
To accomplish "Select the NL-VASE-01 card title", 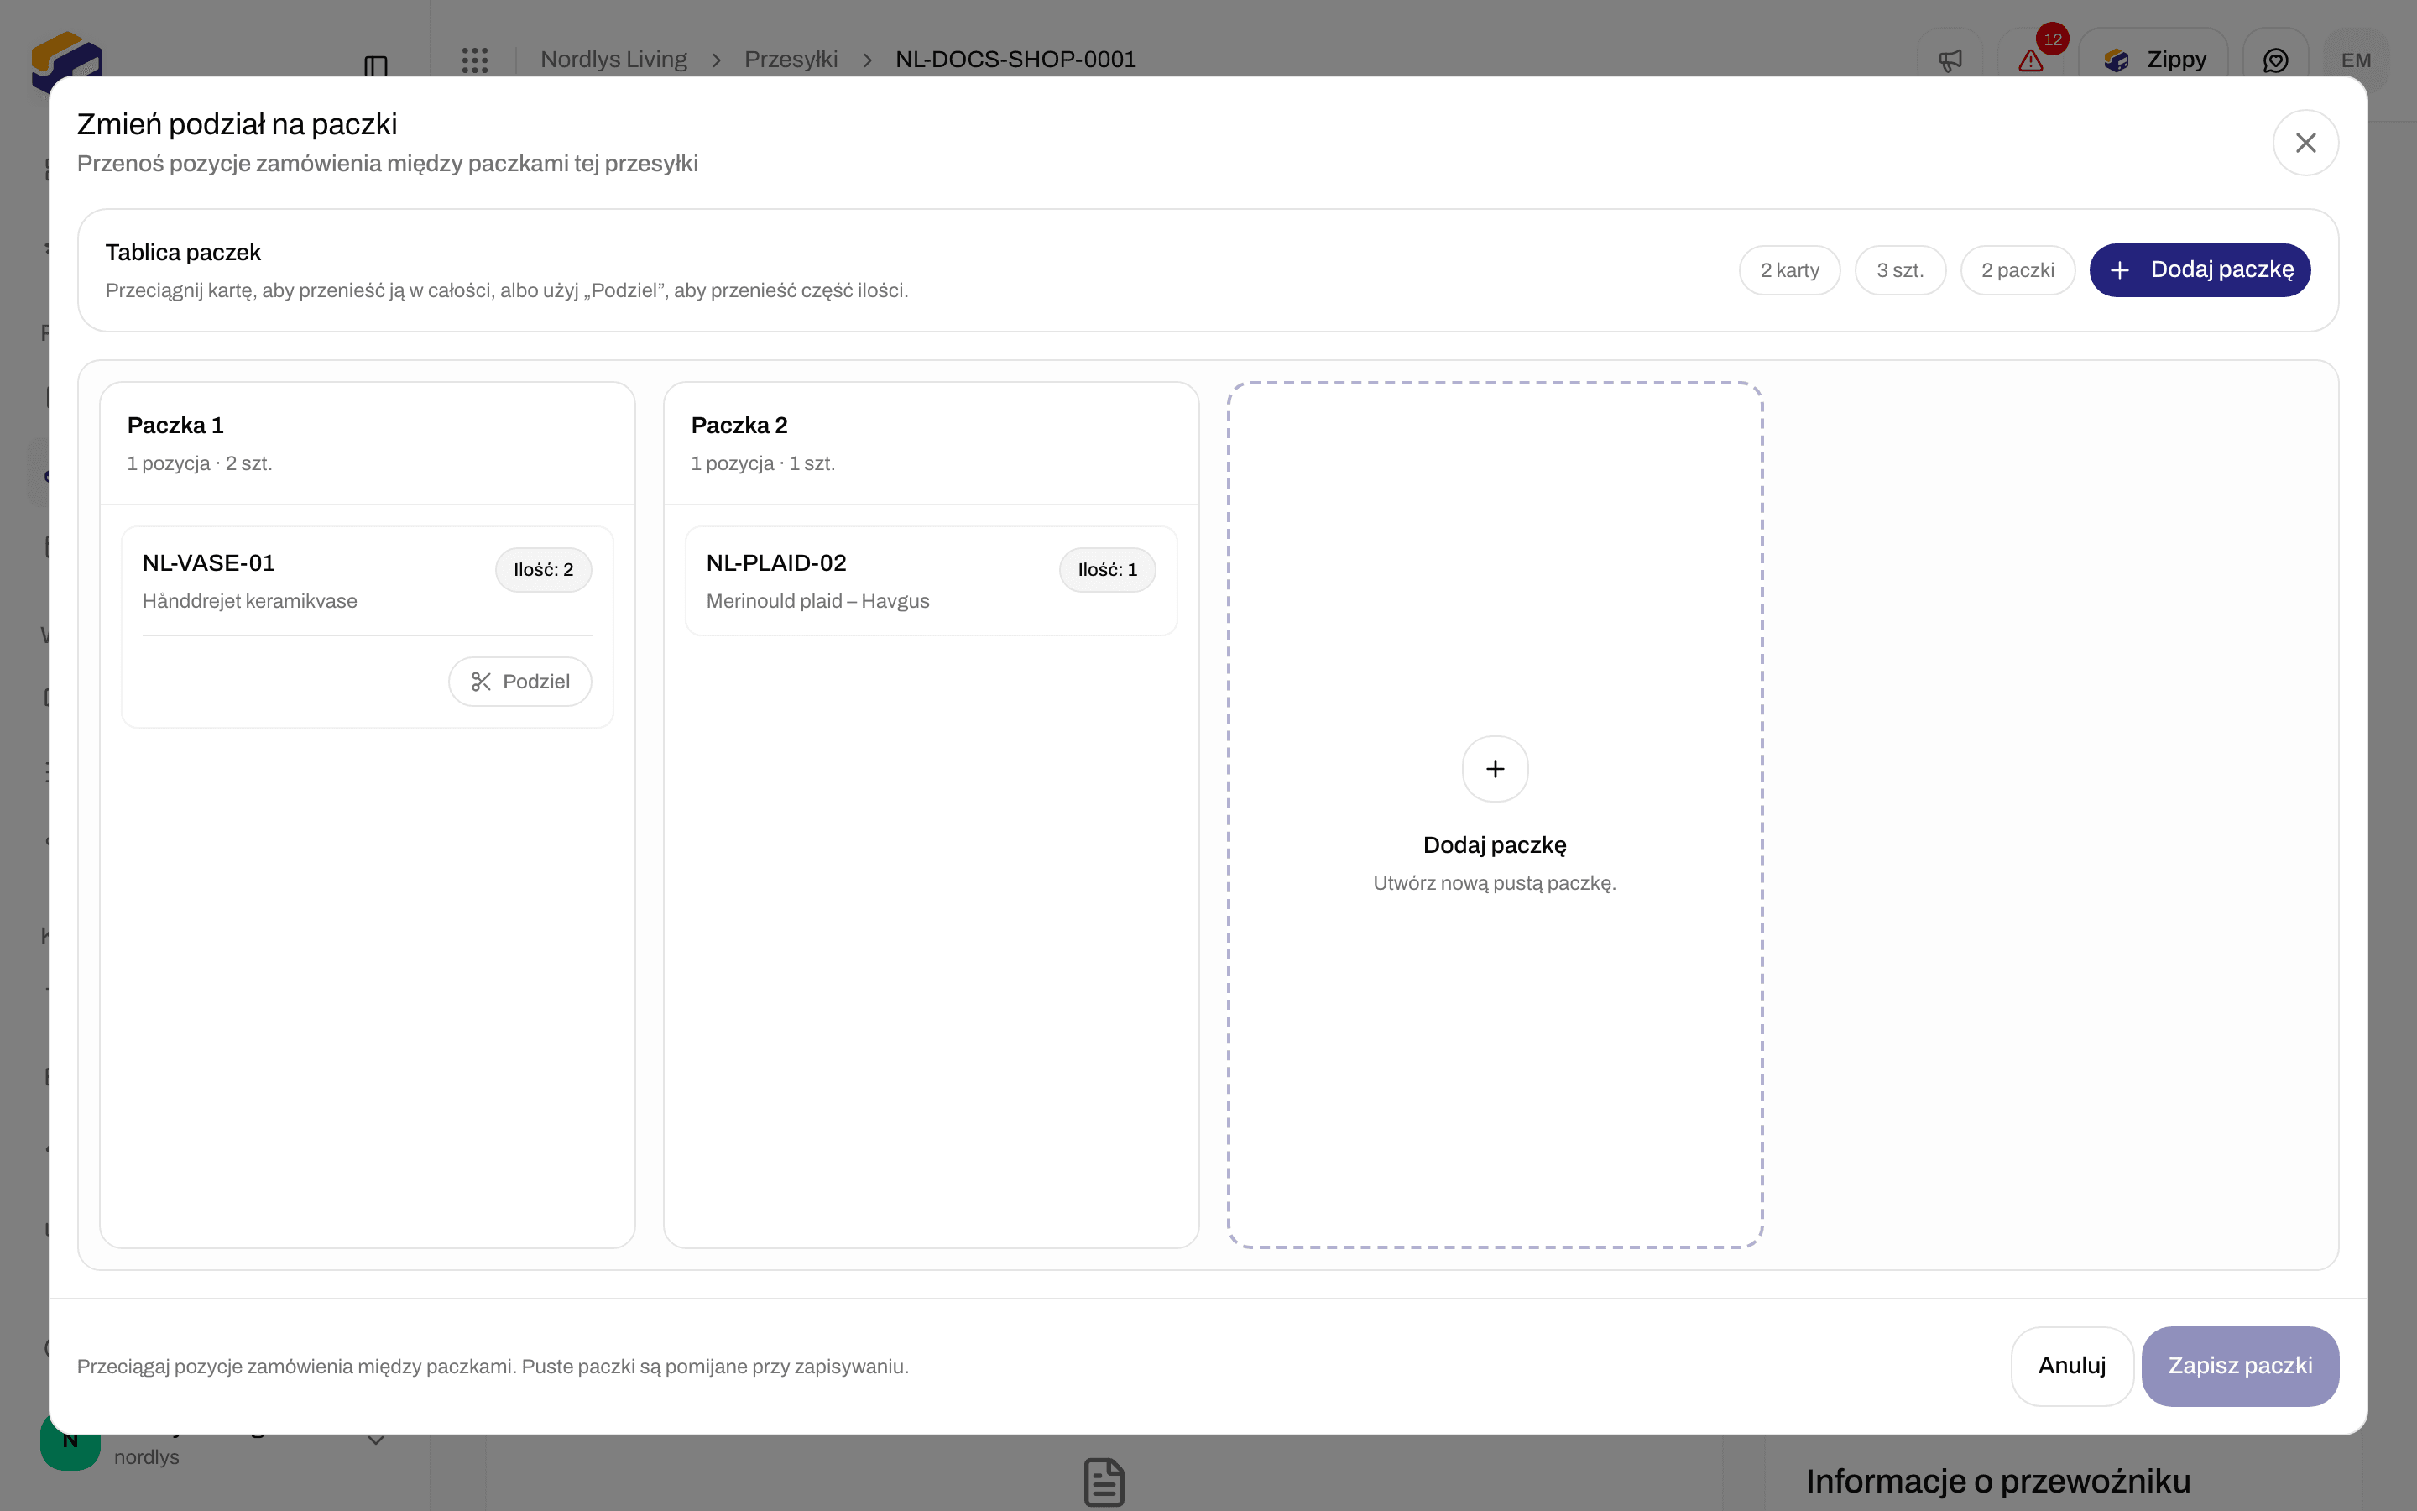I will click(209, 562).
